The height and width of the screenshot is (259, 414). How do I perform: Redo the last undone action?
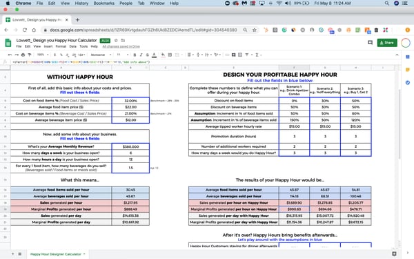click(x=17, y=55)
